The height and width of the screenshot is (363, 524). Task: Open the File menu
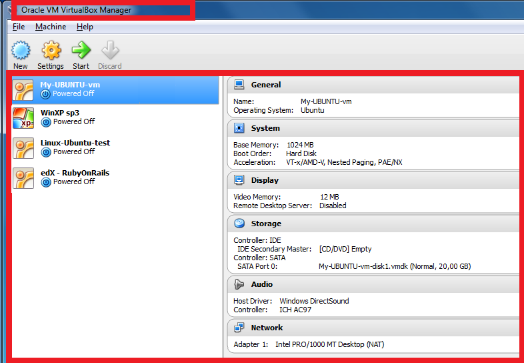point(19,27)
